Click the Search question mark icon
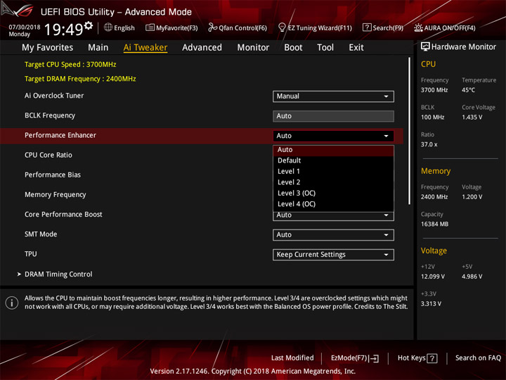506x380 pixels. (x=367, y=27)
